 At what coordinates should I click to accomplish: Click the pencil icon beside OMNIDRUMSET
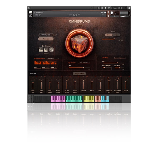coord(56,34)
